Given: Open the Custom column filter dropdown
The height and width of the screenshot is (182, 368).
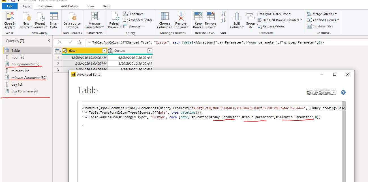Looking at the screenshot, I should pos(149,51).
